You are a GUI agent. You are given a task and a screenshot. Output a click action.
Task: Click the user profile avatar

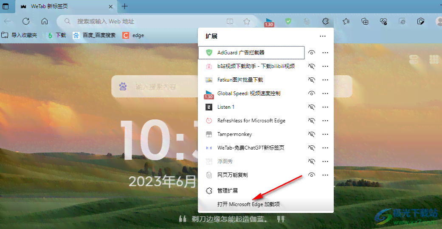click(439, 21)
